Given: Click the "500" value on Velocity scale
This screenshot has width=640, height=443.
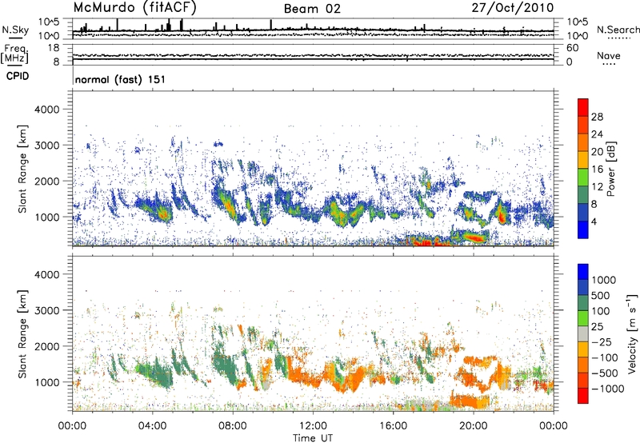Looking at the screenshot, I should coord(601,296).
